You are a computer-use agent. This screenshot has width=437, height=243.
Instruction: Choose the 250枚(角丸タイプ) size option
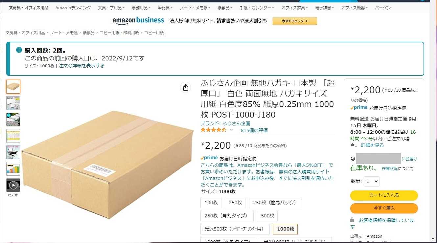click(227, 216)
